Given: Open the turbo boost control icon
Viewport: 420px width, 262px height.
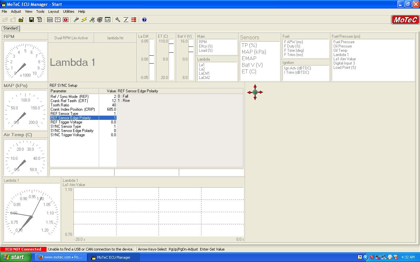Looking at the screenshot, I should 100,20.
